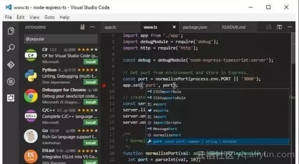The height and width of the screenshot is (164, 299).
Task: Click the Go extension gopher icon
Action: pyautogui.click(x=31, y=136)
